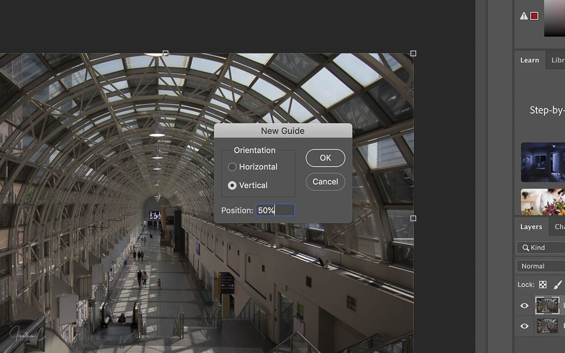Open the Libraries panel tab
Image resolution: width=565 pixels, height=353 pixels.
[x=557, y=60]
